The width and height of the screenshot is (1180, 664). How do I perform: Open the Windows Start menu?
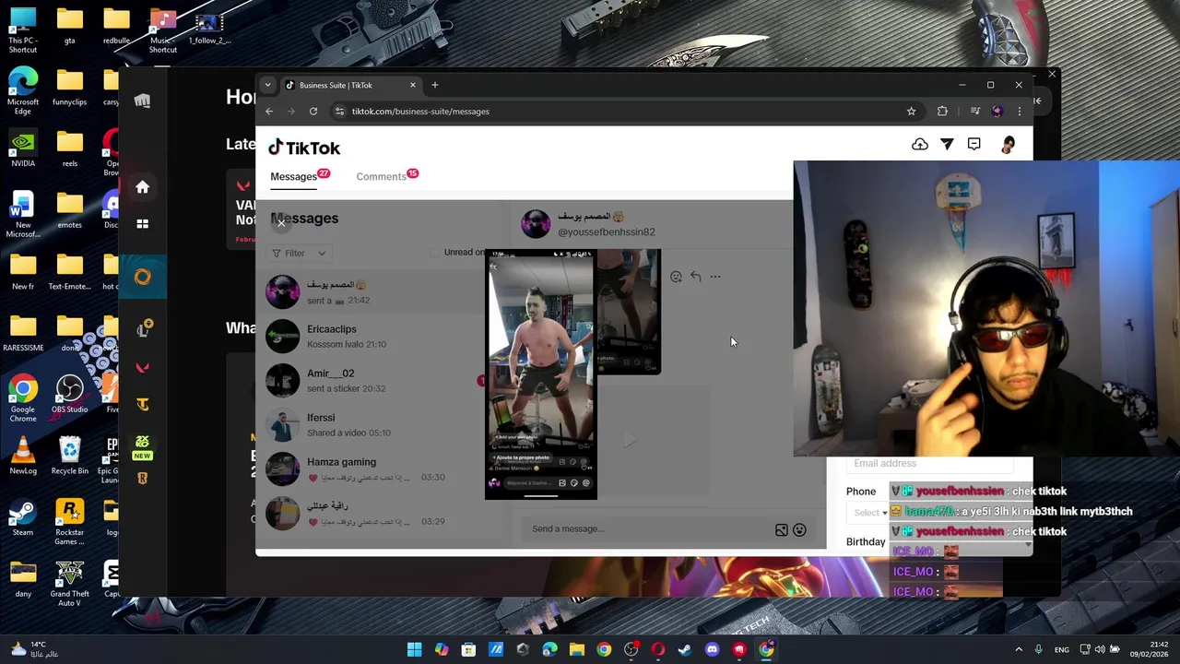415,649
